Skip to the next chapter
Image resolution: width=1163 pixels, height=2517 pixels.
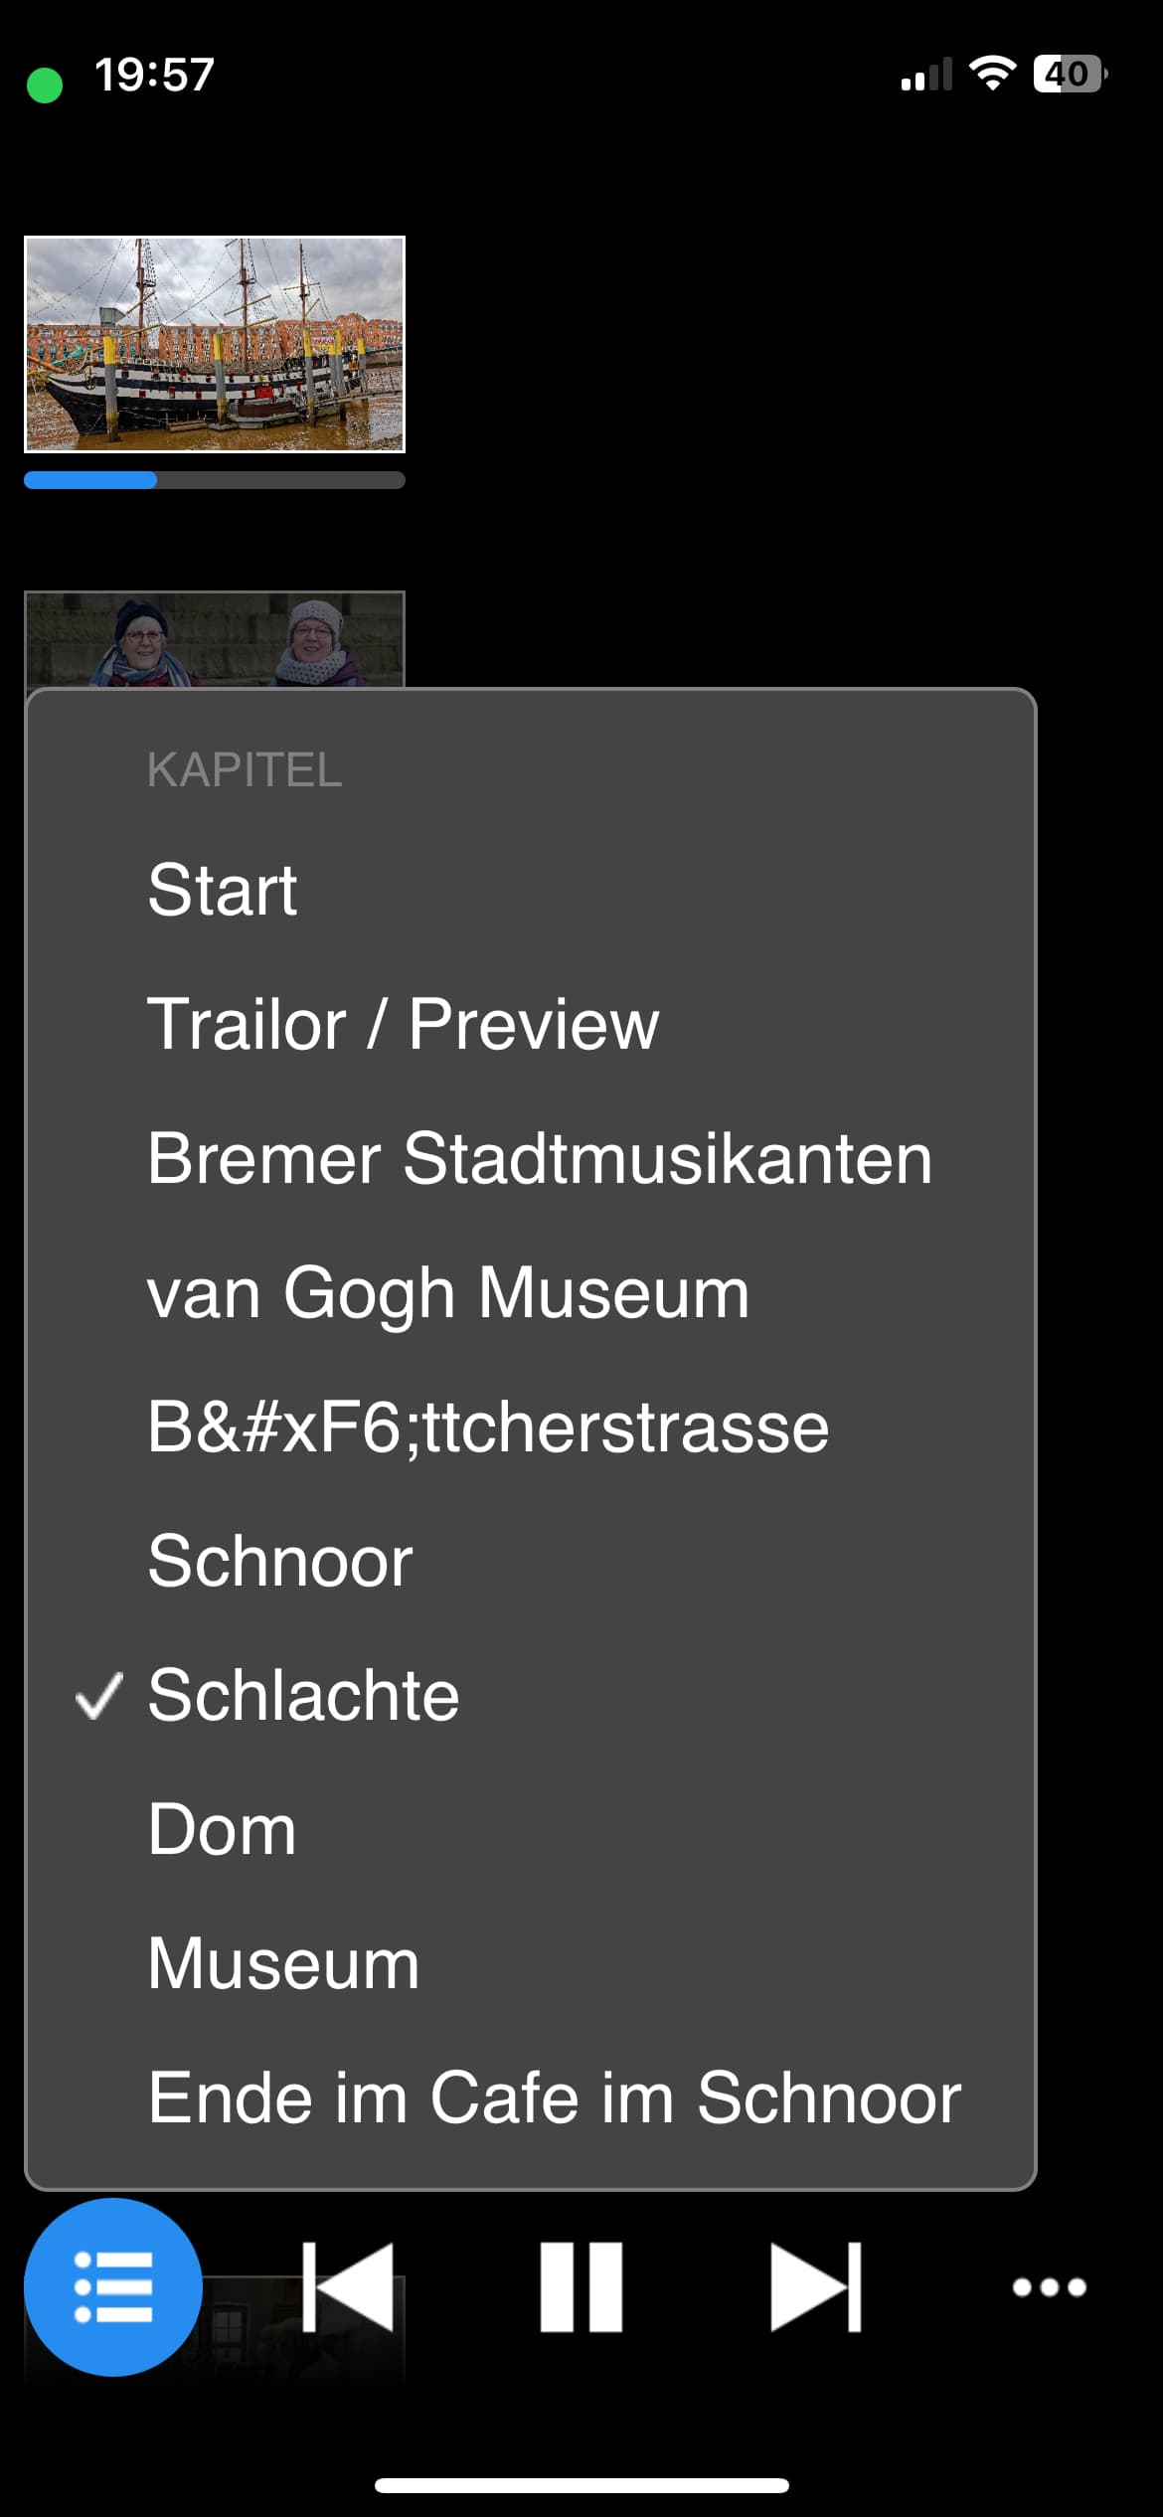[815, 2286]
